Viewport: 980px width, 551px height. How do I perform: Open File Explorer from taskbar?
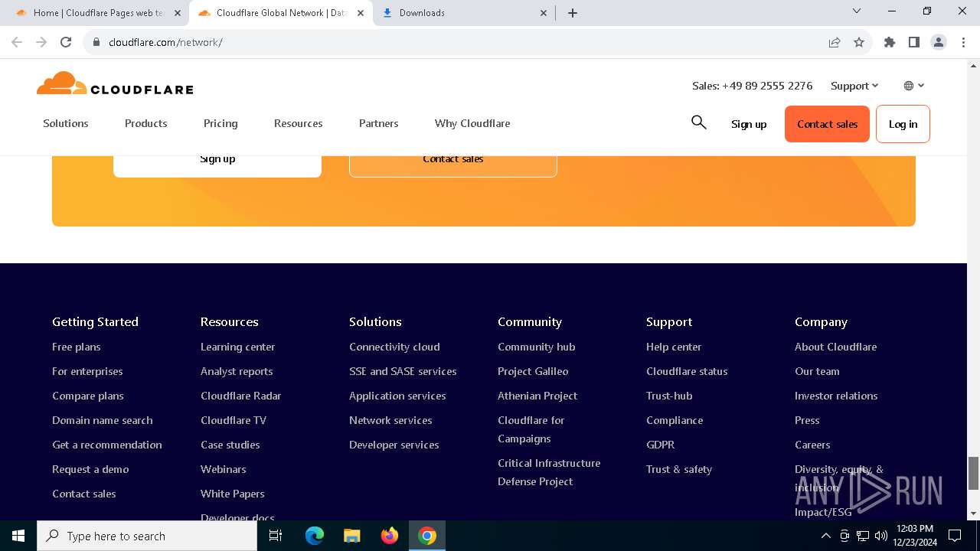coord(352,536)
